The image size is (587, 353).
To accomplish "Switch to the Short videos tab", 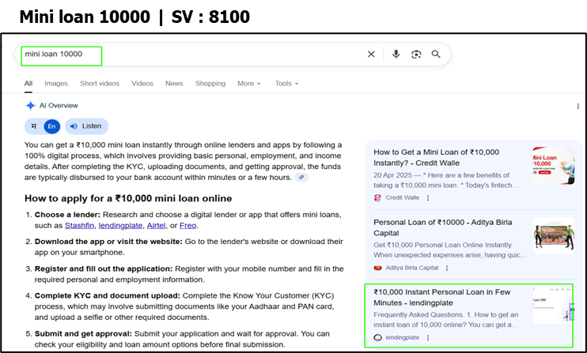I will [100, 84].
